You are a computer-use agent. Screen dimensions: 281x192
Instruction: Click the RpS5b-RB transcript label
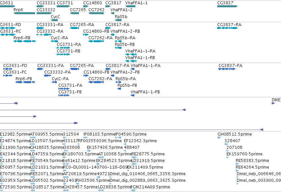click(125, 45)
